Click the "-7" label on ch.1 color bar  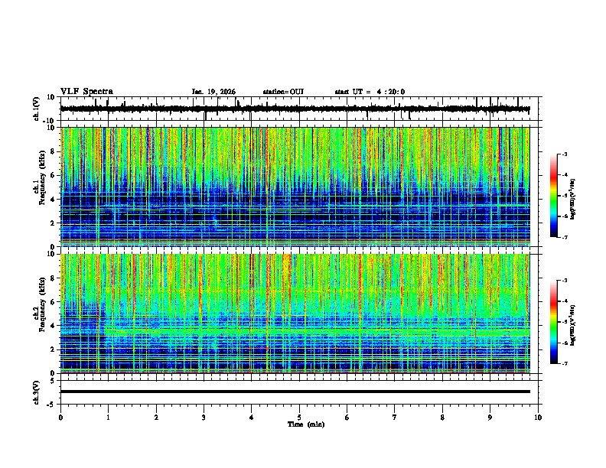coord(564,238)
